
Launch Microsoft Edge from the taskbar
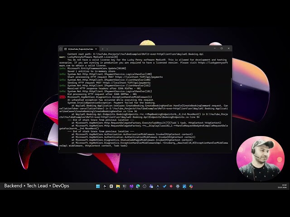point(138,186)
